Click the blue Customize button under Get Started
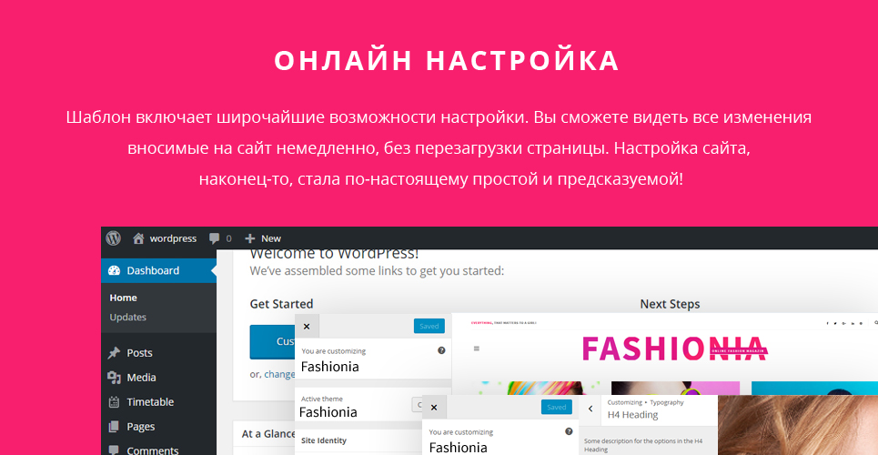 click(272, 341)
